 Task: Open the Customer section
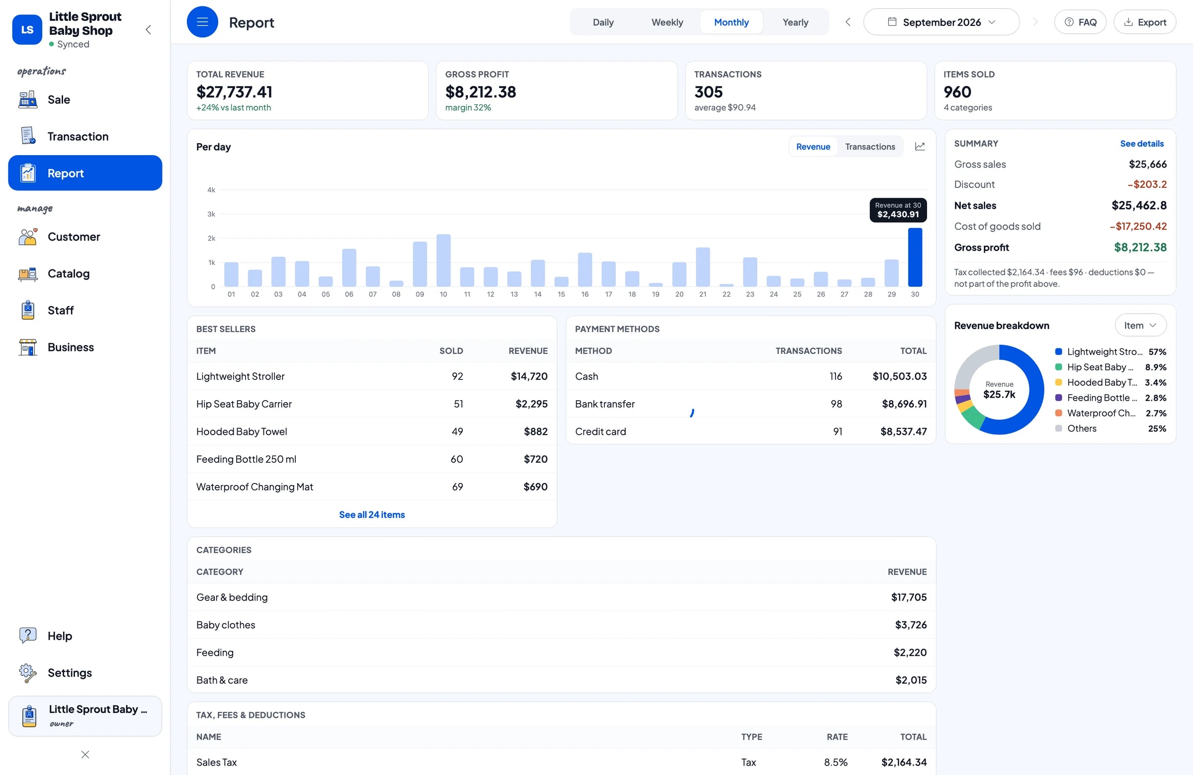[x=85, y=237]
